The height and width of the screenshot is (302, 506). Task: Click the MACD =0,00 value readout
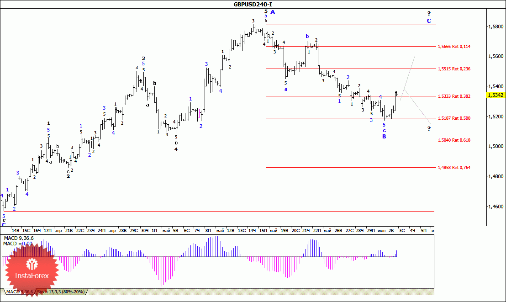tap(18, 244)
